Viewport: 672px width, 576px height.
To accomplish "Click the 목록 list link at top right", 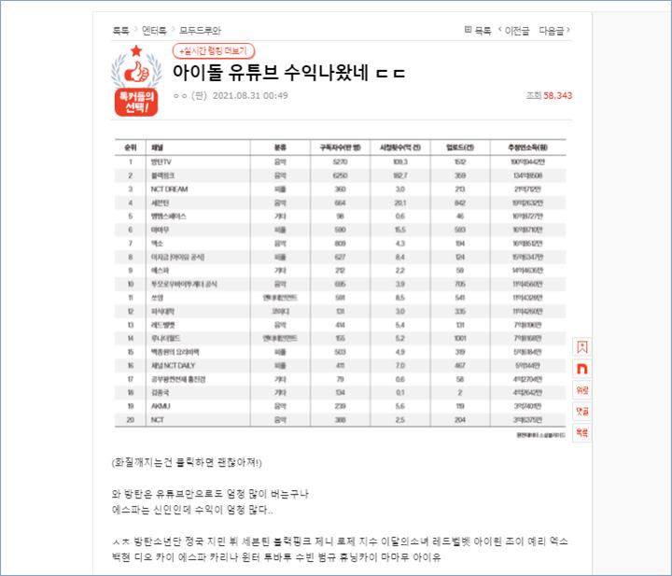I will click(x=478, y=31).
